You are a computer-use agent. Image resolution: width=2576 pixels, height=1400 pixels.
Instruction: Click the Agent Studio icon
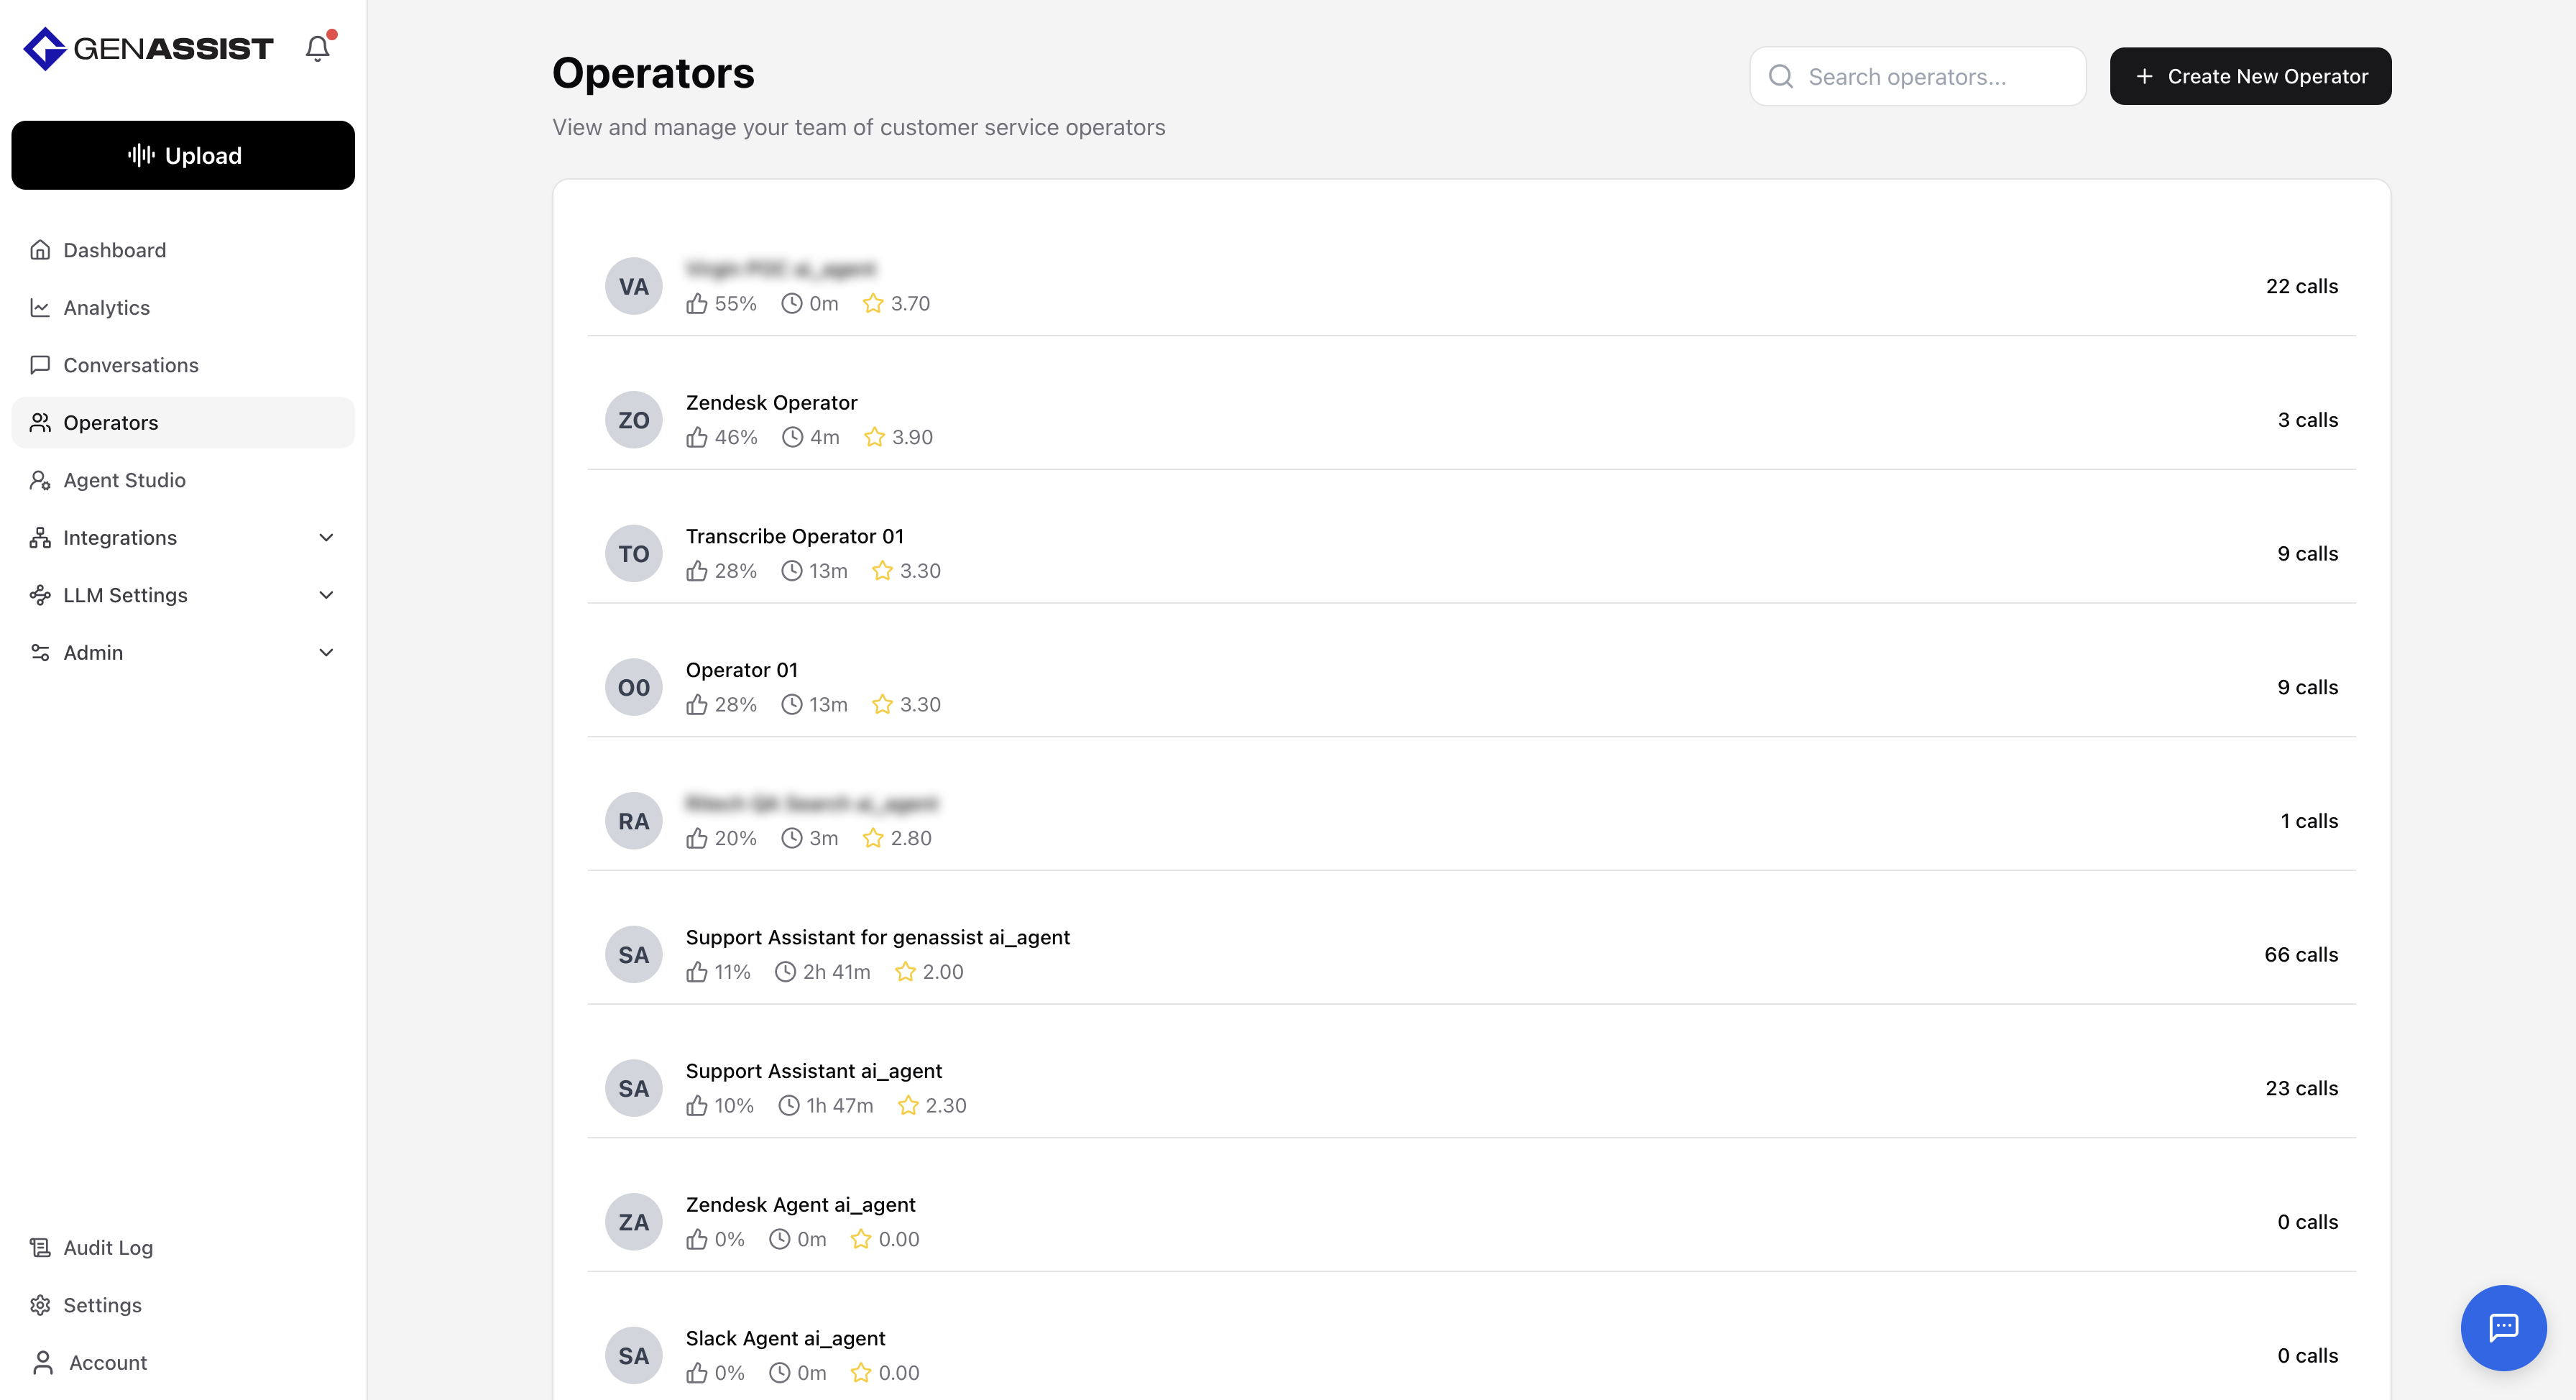pyautogui.click(x=40, y=480)
